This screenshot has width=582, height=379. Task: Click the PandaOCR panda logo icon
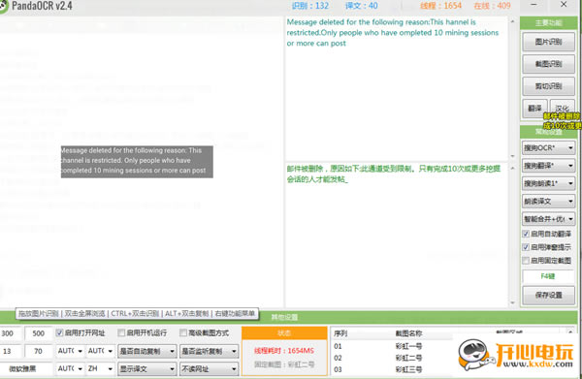3,7
